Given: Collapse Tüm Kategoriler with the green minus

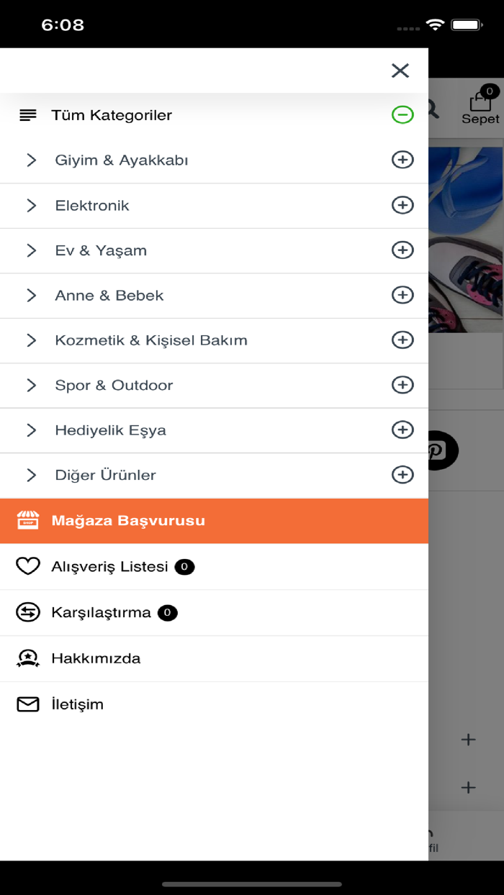Looking at the screenshot, I should [402, 114].
